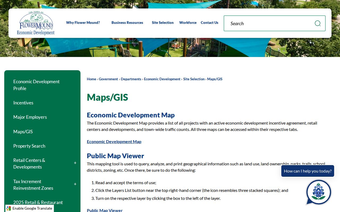Click the Google Translate icon
Viewport: 340px width, 212px height.
click(9, 208)
